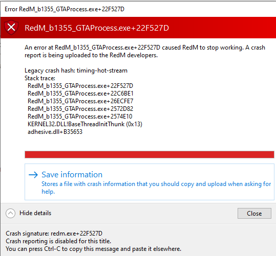
Task: Click the dialog title bar text
Action: click(65, 9)
